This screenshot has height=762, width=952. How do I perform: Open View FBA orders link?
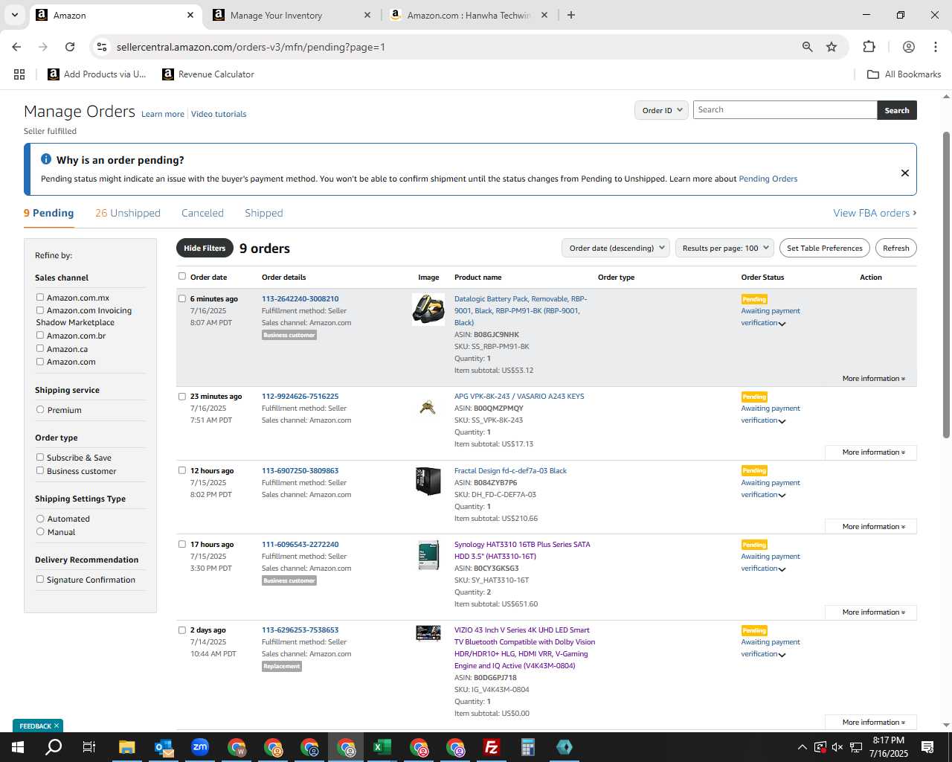(875, 213)
